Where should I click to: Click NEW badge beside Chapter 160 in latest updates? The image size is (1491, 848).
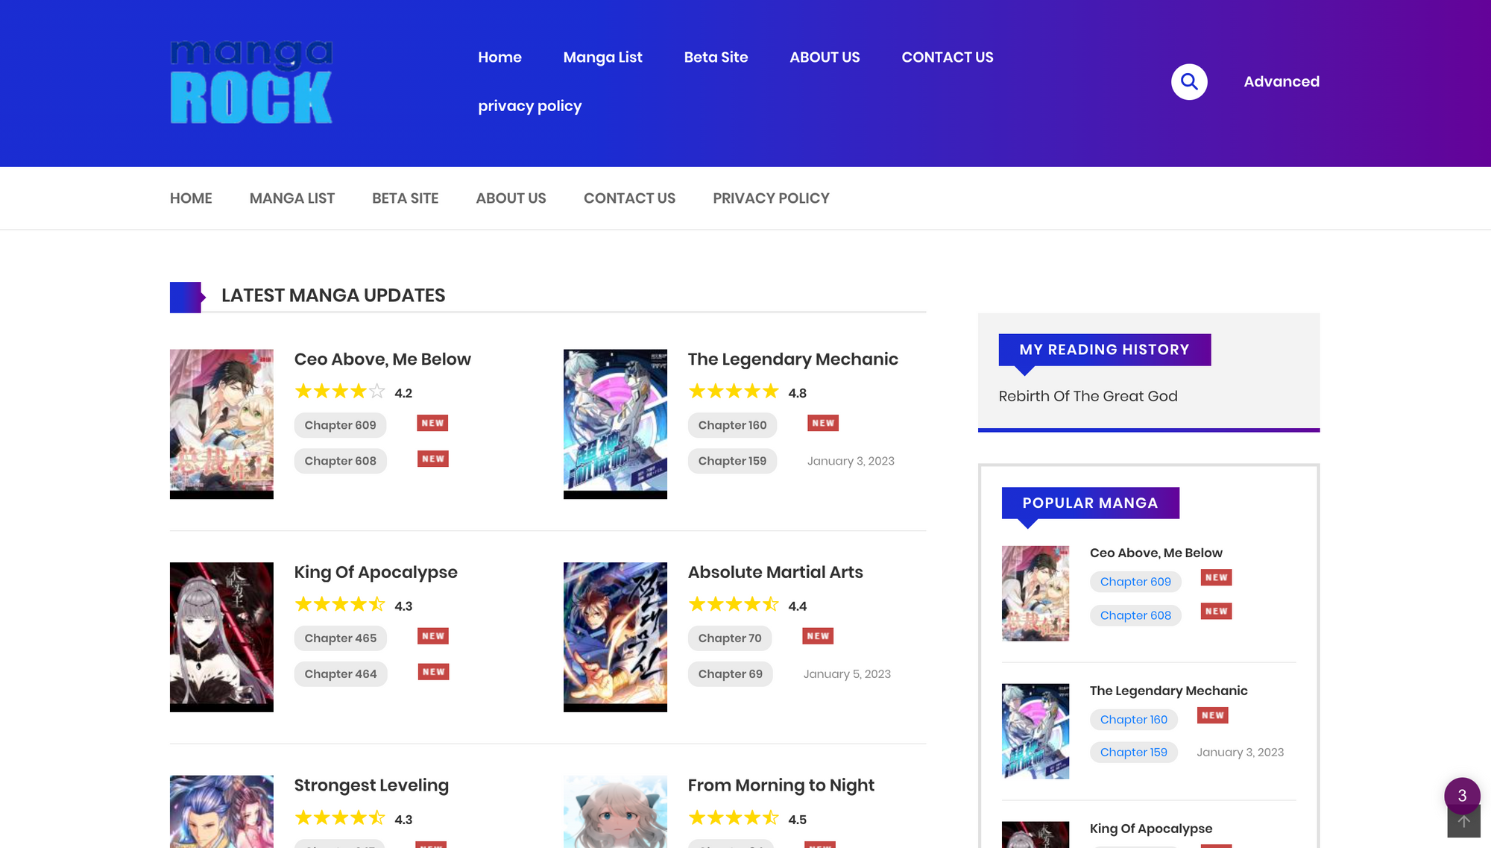point(823,423)
